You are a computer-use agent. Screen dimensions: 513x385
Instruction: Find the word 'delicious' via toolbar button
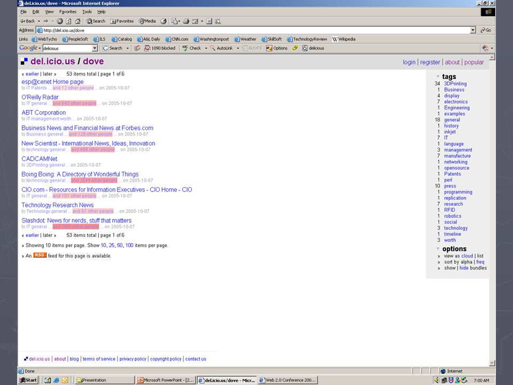(313, 48)
